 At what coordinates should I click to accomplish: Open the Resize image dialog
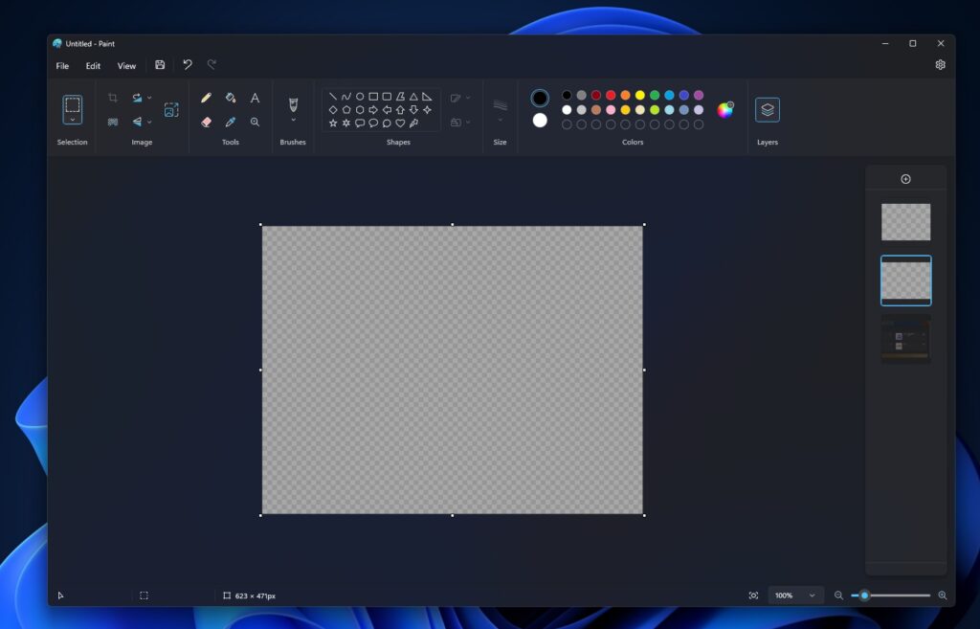pyautogui.click(x=171, y=109)
